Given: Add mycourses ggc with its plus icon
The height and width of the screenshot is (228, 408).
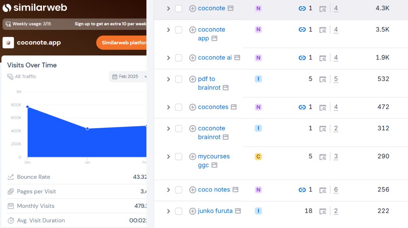Looking at the screenshot, I should (192, 157).
